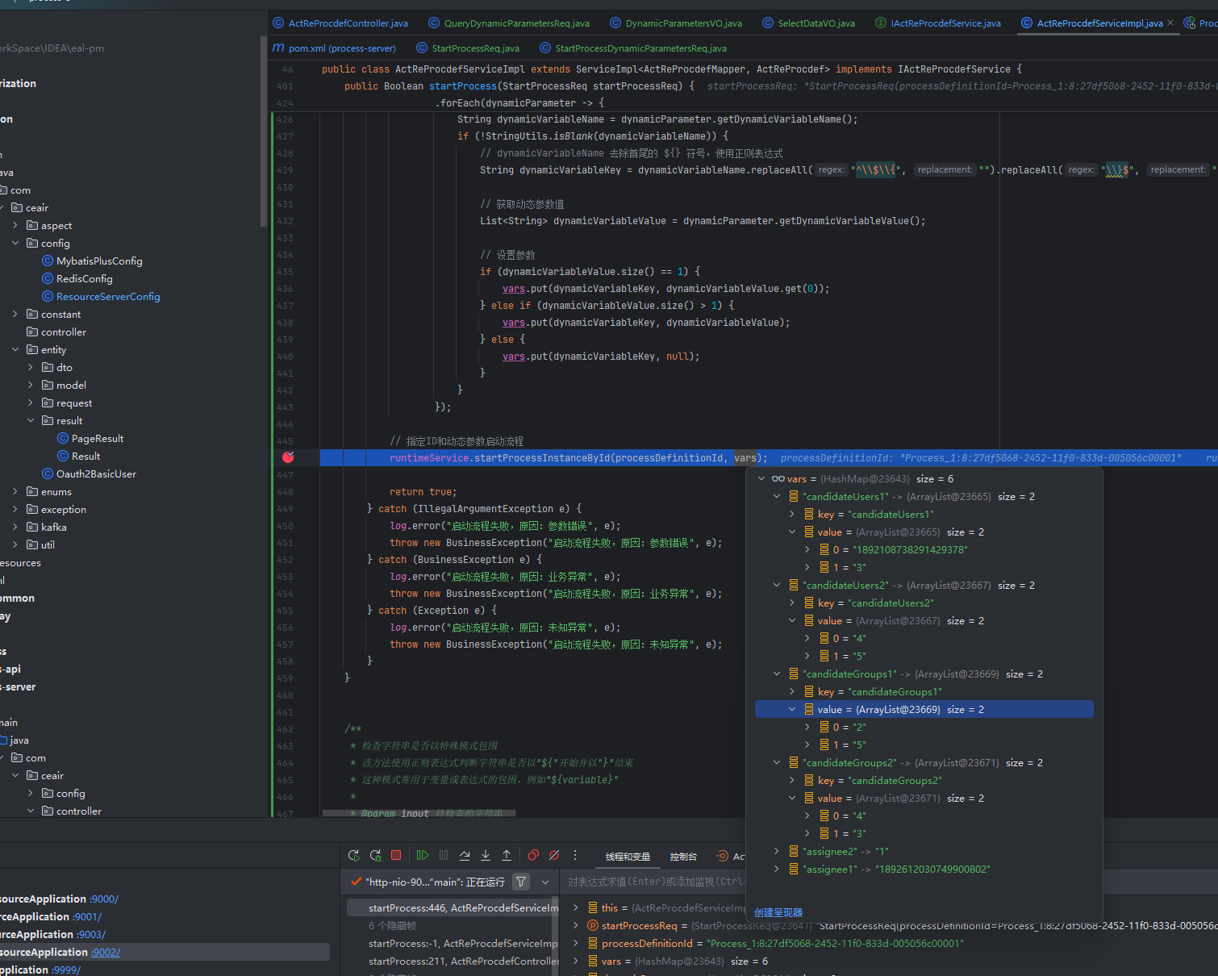1218x976 pixels.
Task: Open the DynamicParametersVO.java editor tab
Action: (x=676, y=23)
